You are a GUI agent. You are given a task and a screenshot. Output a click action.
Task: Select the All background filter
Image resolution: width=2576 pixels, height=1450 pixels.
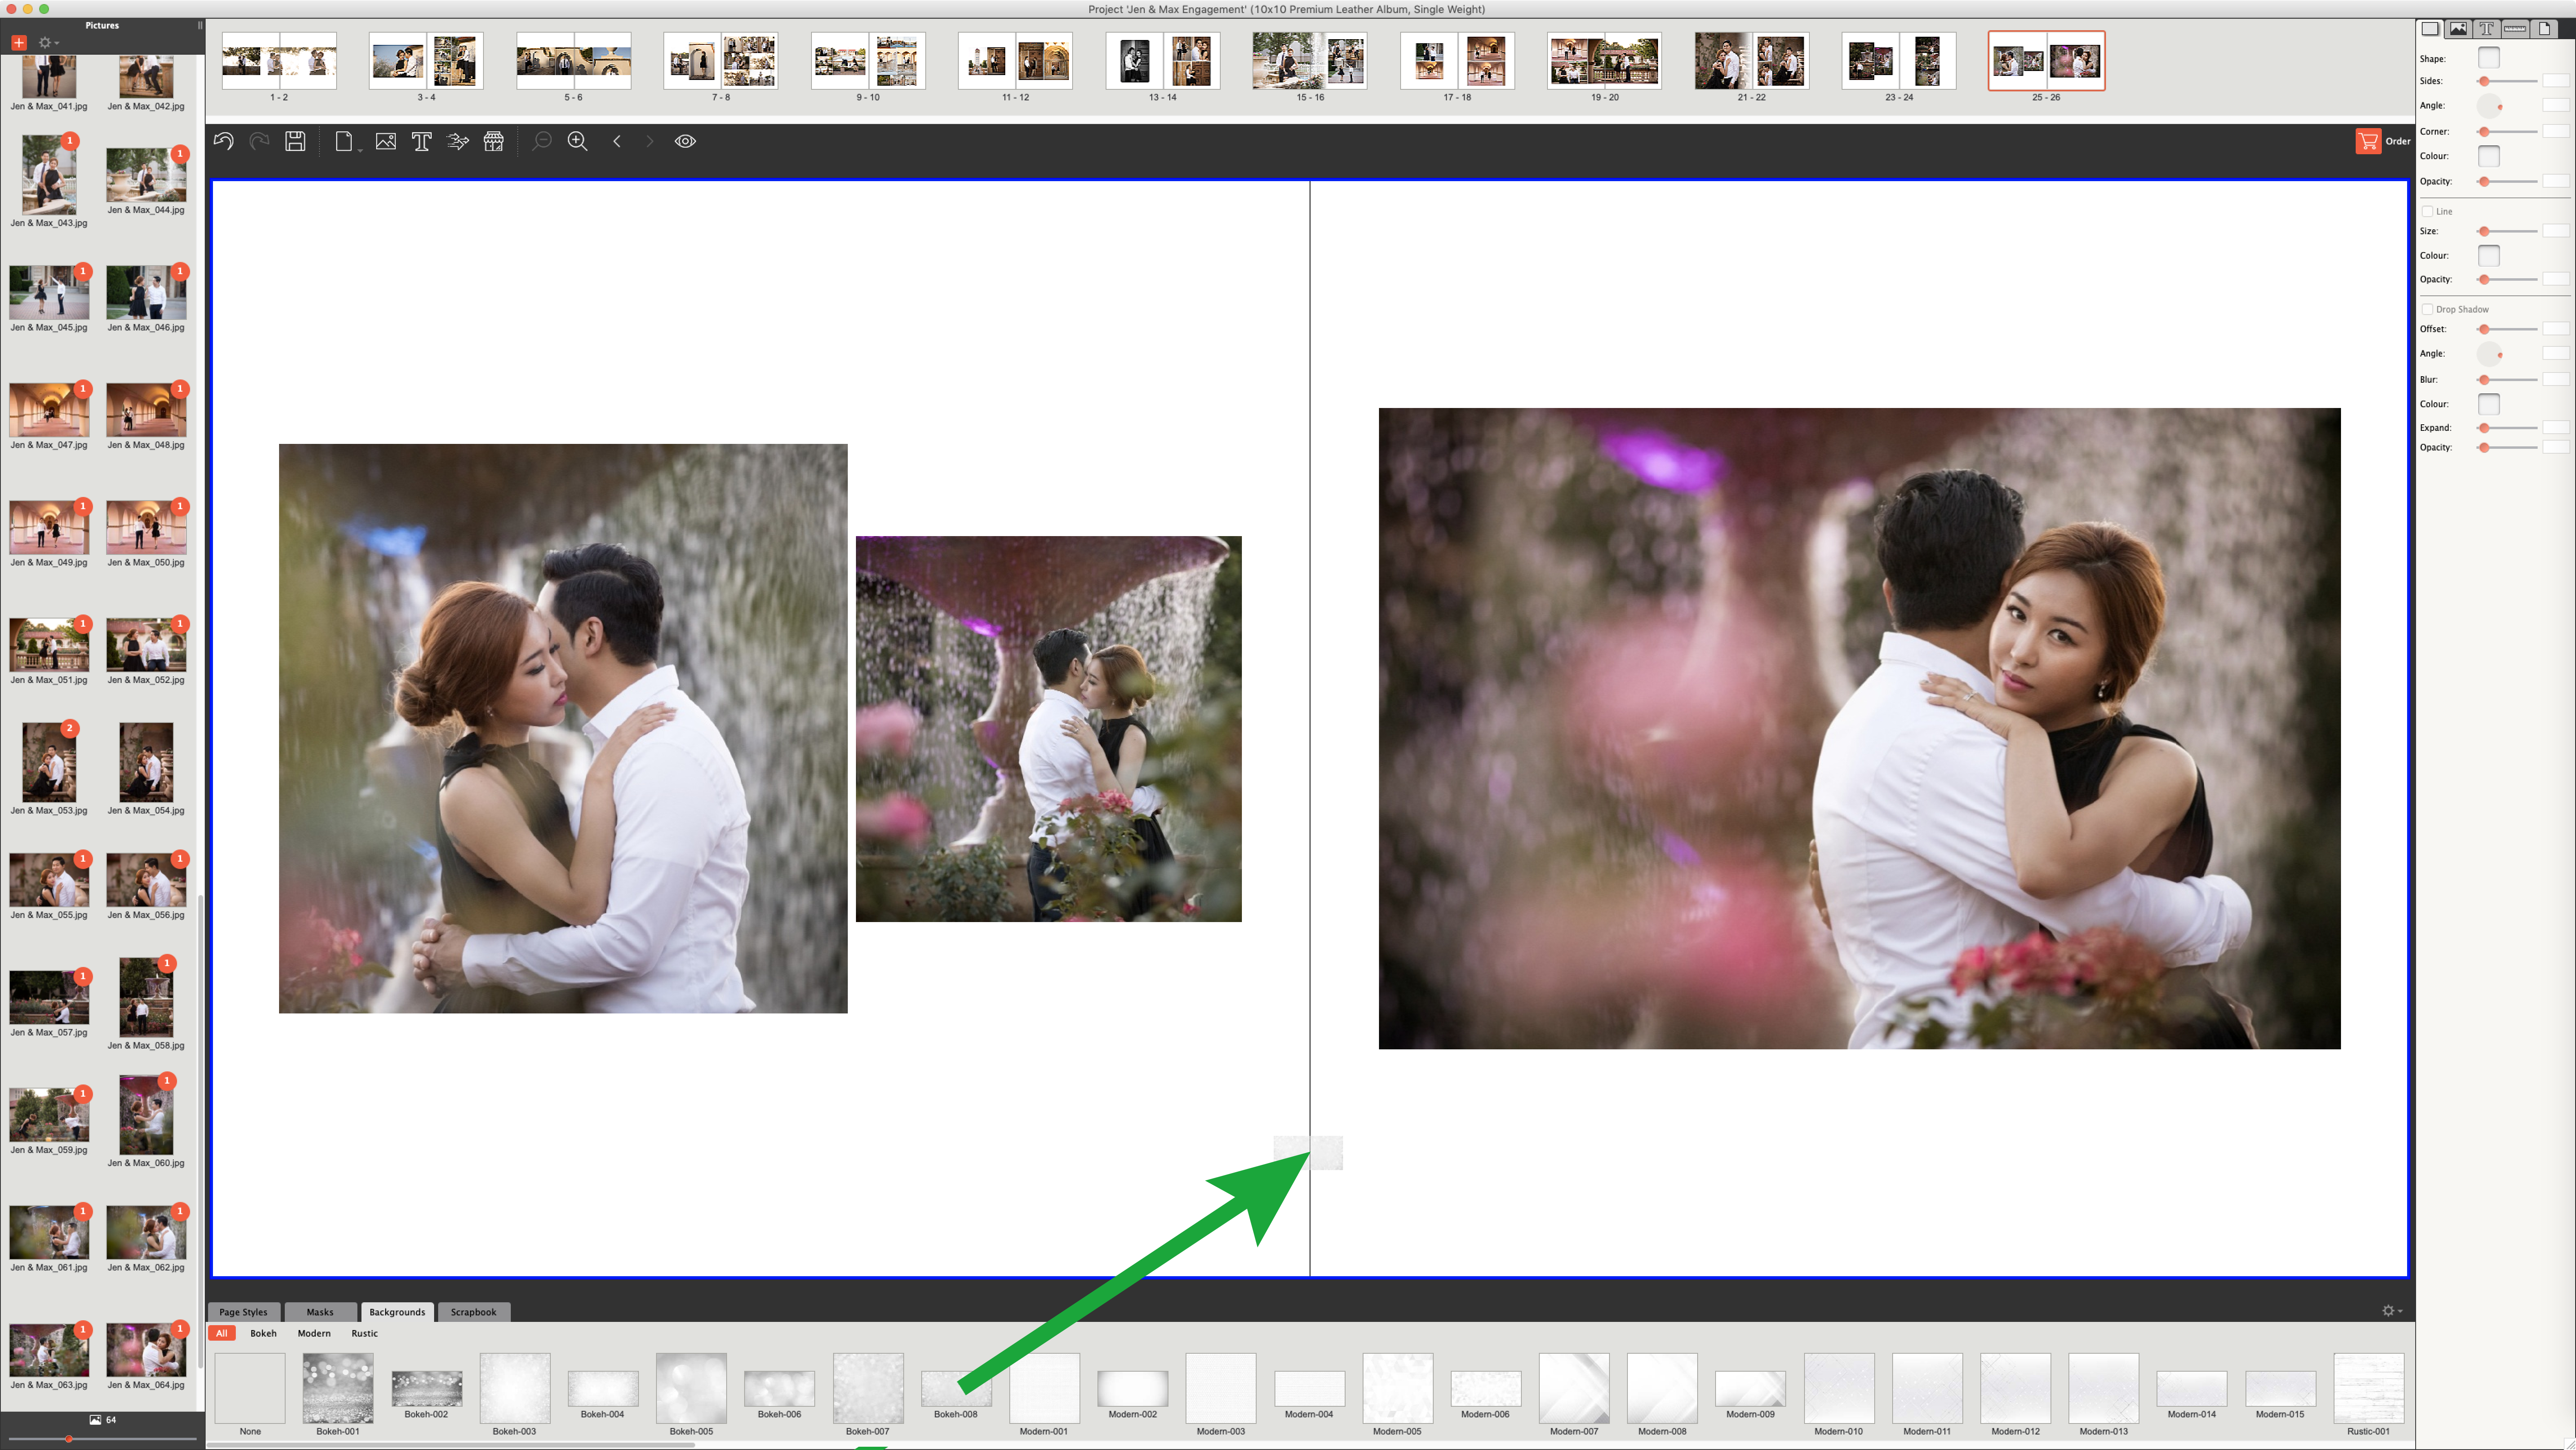coord(222,1333)
